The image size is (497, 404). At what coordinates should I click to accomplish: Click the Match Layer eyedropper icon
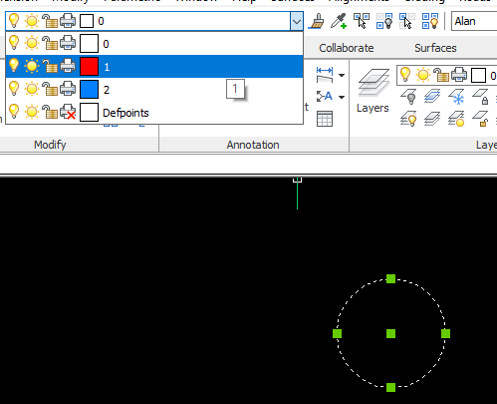339,21
